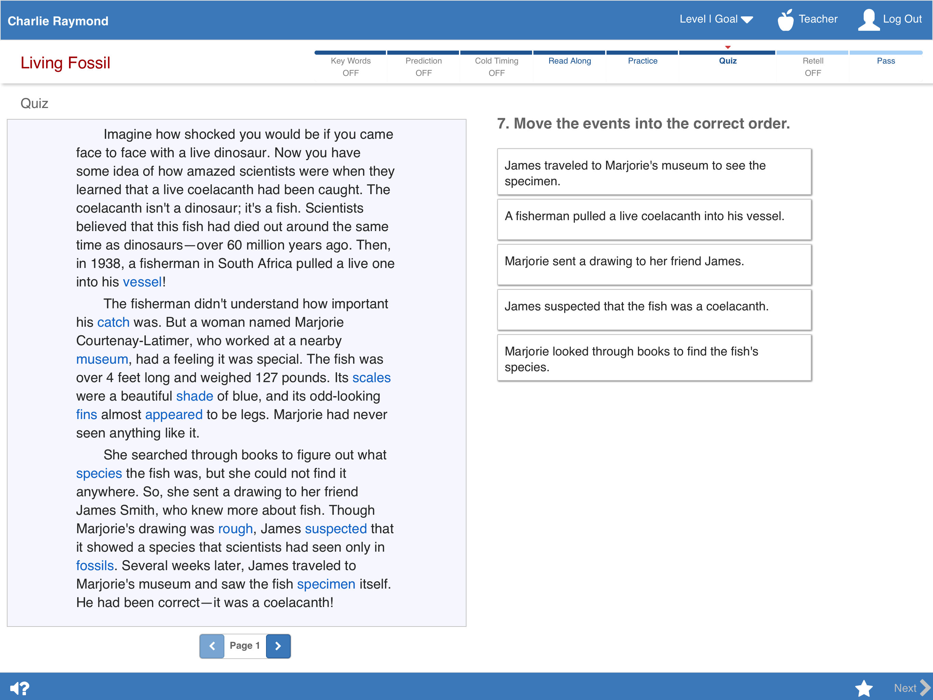
Task: Switch to the Practice step
Action: [642, 61]
